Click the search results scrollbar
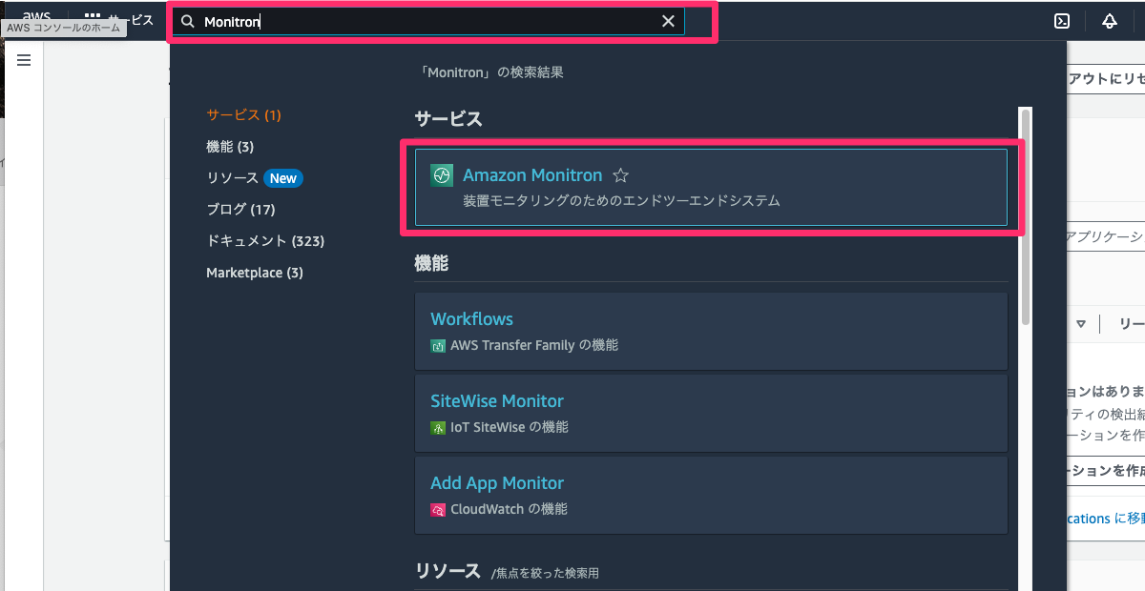The image size is (1145, 591). [1026, 217]
